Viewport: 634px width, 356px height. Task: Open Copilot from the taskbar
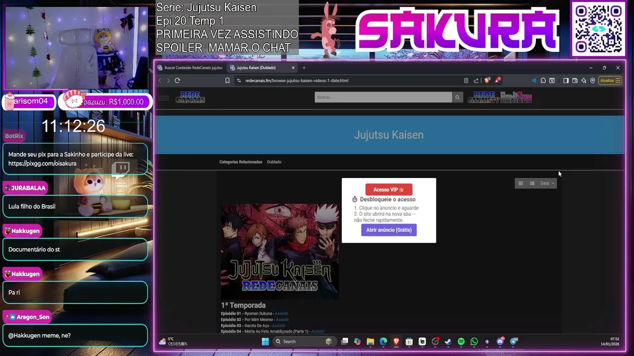pos(357,342)
